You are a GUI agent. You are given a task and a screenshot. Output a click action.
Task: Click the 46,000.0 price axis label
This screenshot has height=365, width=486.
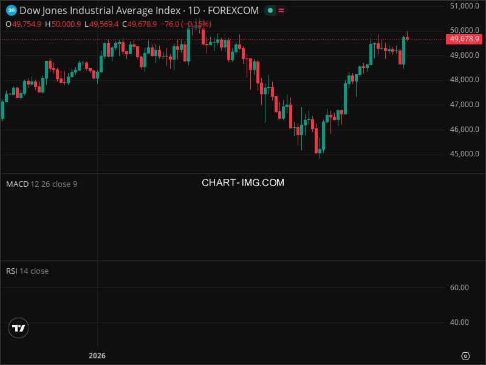(464, 130)
